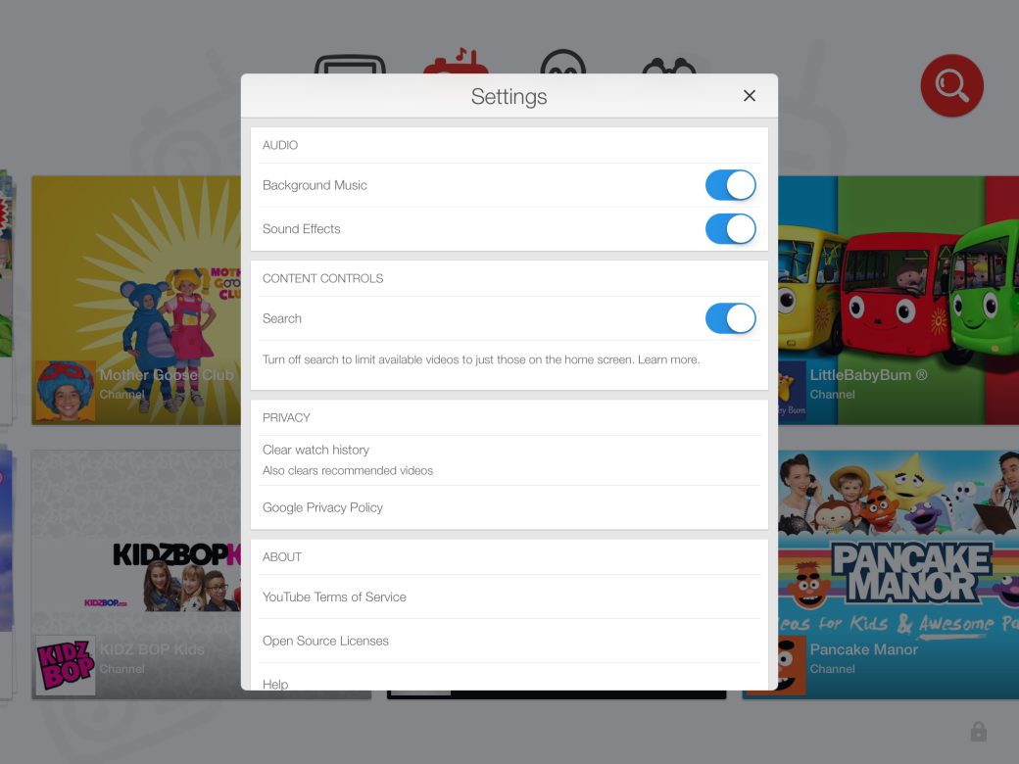Image resolution: width=1019 pixels, height=764 pixels.
Task: Open the Learn more link
Action: [x=668, y=360]
